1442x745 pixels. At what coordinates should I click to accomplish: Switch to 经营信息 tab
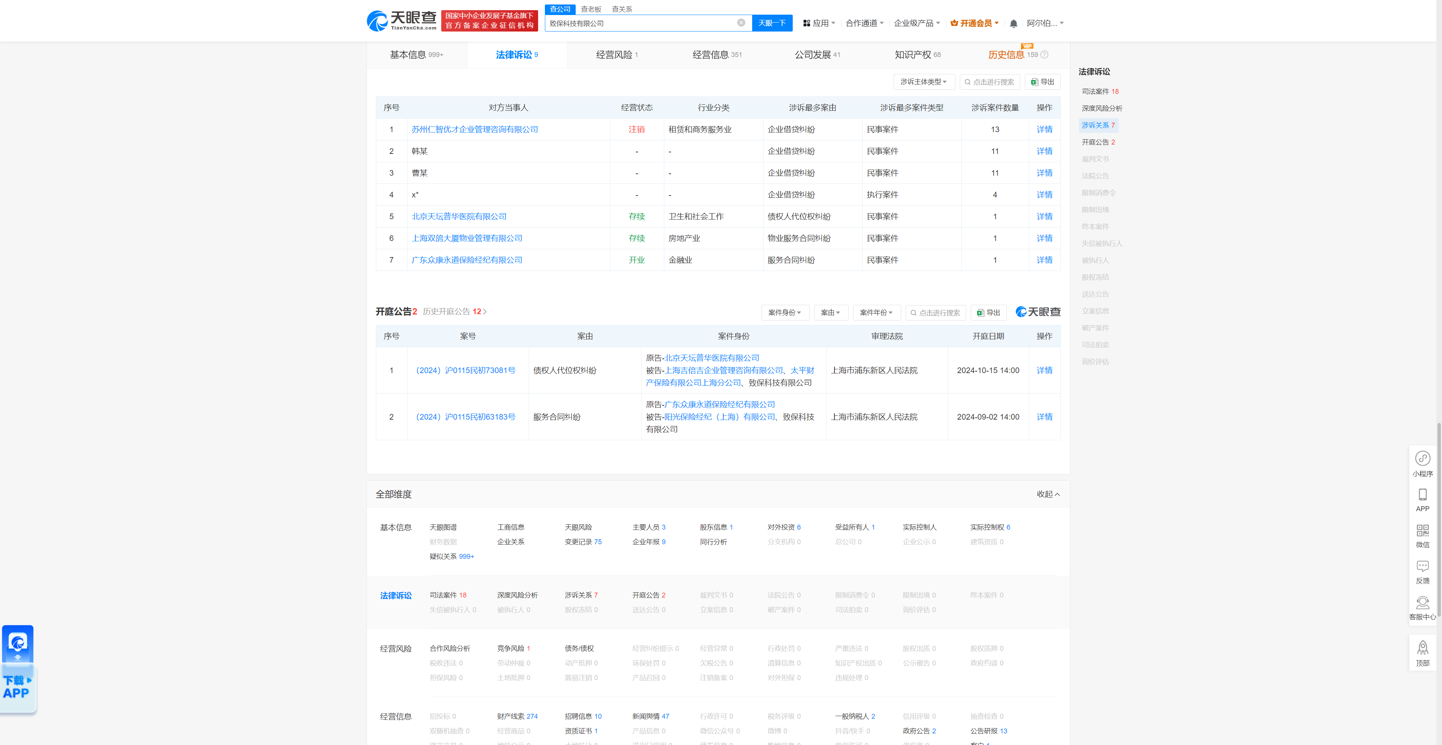click(717, 55)
